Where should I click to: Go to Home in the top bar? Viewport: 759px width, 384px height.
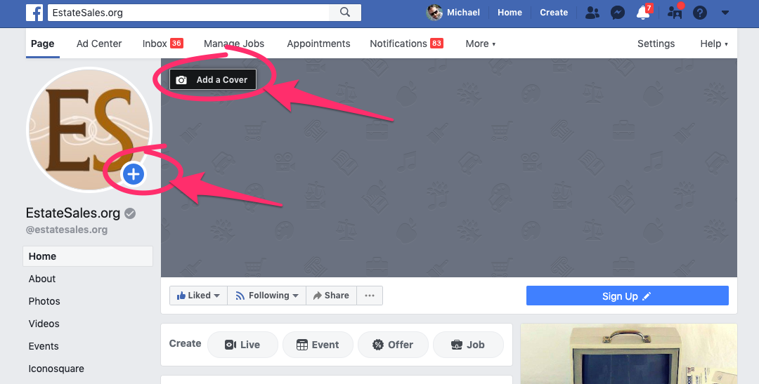click(510, 13)
